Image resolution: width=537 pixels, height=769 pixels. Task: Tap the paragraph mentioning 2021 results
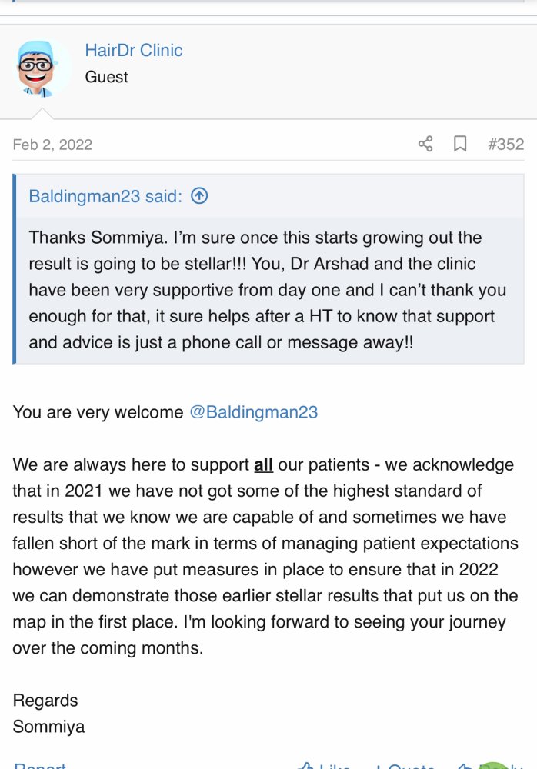(x=265, y=556)
